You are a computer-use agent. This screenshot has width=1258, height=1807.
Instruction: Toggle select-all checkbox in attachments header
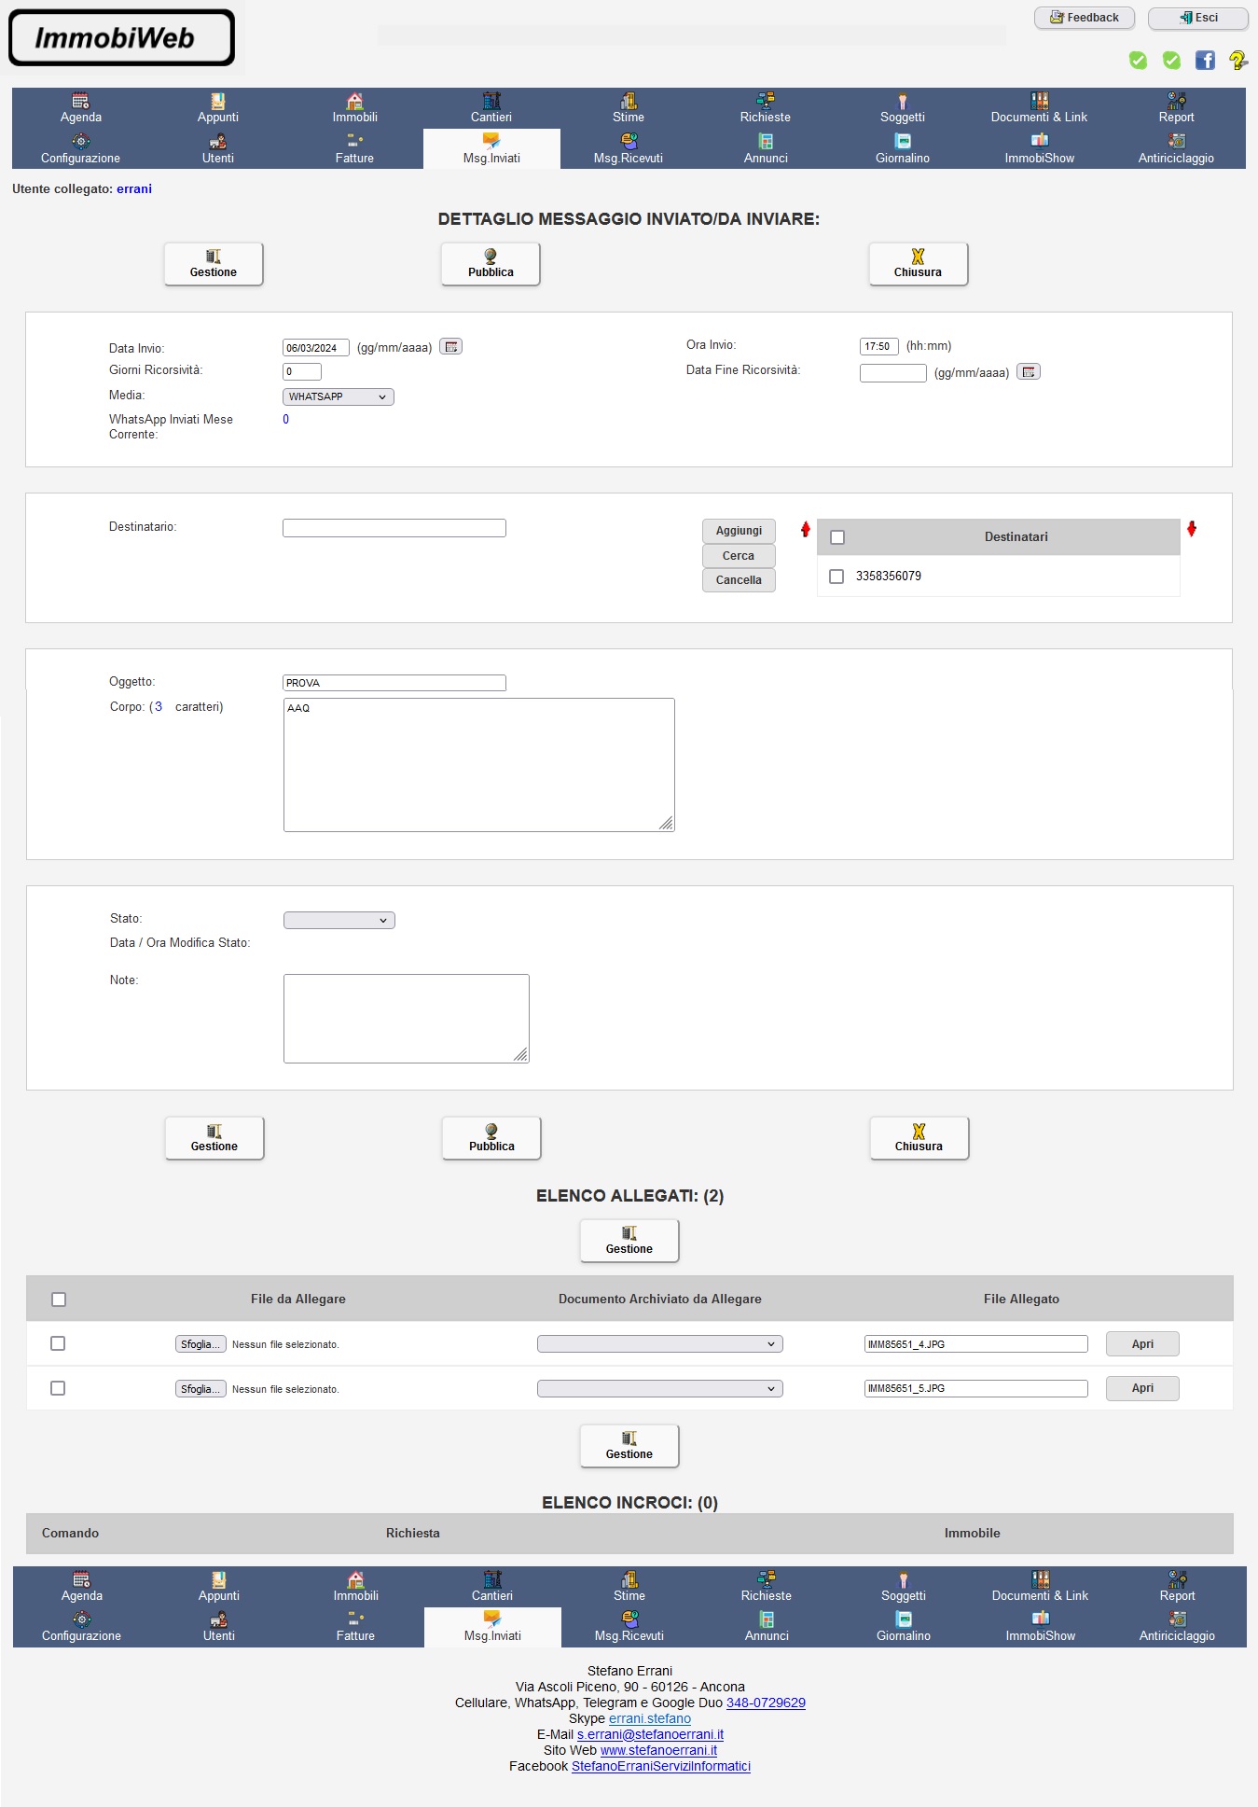pyautogui.click(x=59, y=1300)
